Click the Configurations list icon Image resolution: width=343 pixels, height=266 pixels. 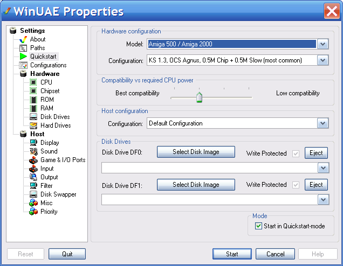(23, 65)
